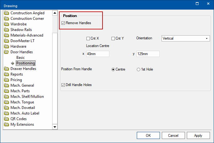Open the Reports category
The image size is (214, 143).
point(17,74)
